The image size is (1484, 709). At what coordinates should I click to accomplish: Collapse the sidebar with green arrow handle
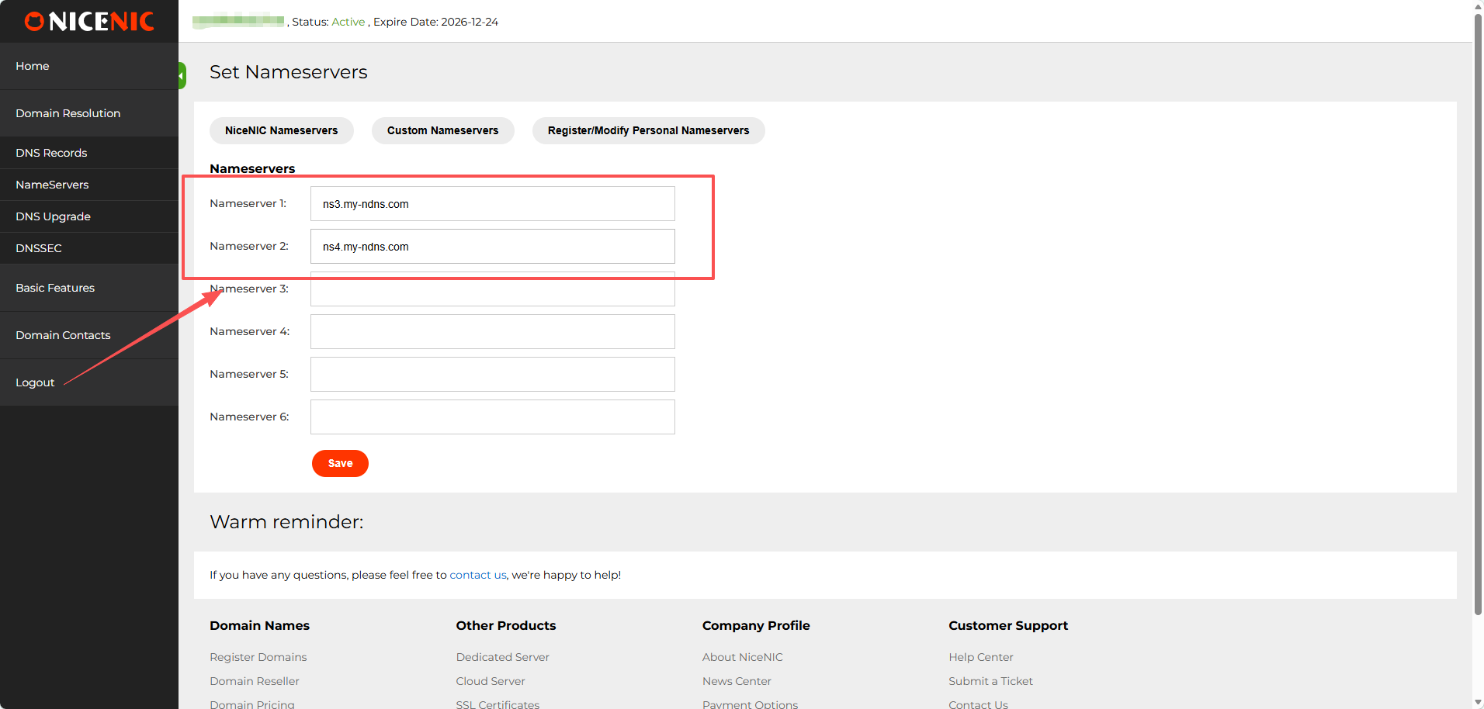click(182, 76)
